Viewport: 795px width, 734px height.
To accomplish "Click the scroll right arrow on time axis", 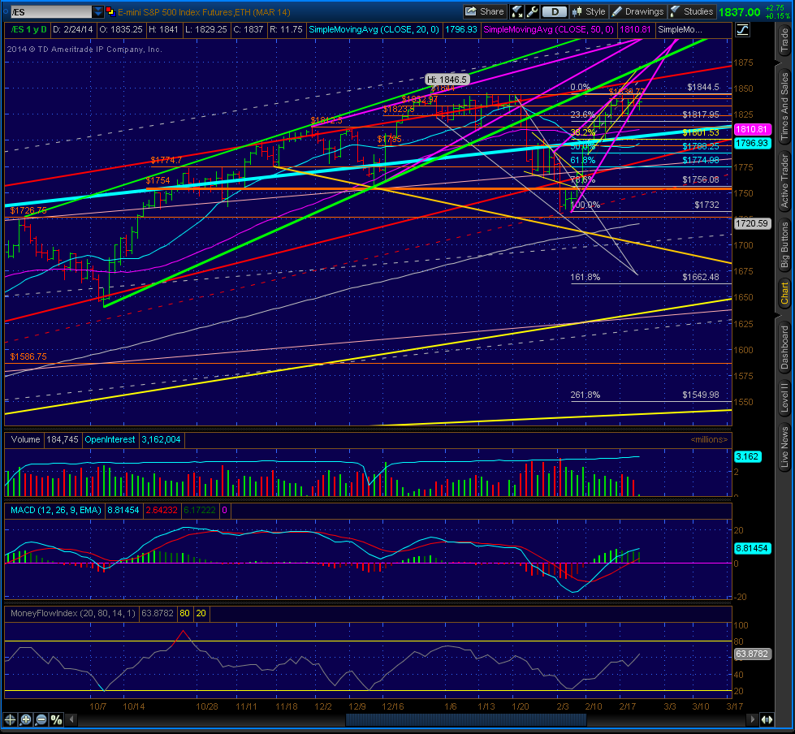I will pos(753,719).
